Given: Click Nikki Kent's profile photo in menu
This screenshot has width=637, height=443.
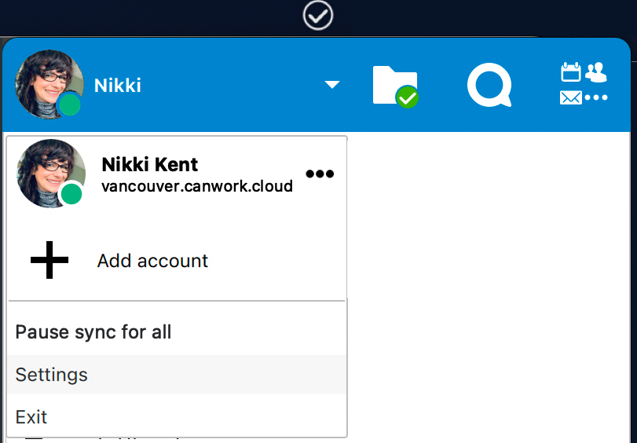Looking at the screenshot, I should point(51,174).
